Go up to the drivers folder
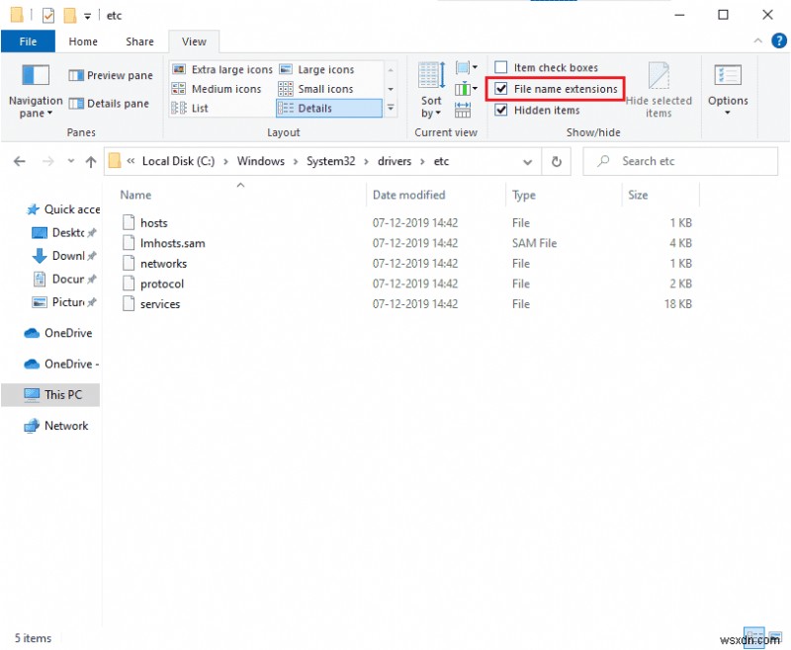Image resolution: width=791 pixels, height=650 pixels. tap(91, 161)
